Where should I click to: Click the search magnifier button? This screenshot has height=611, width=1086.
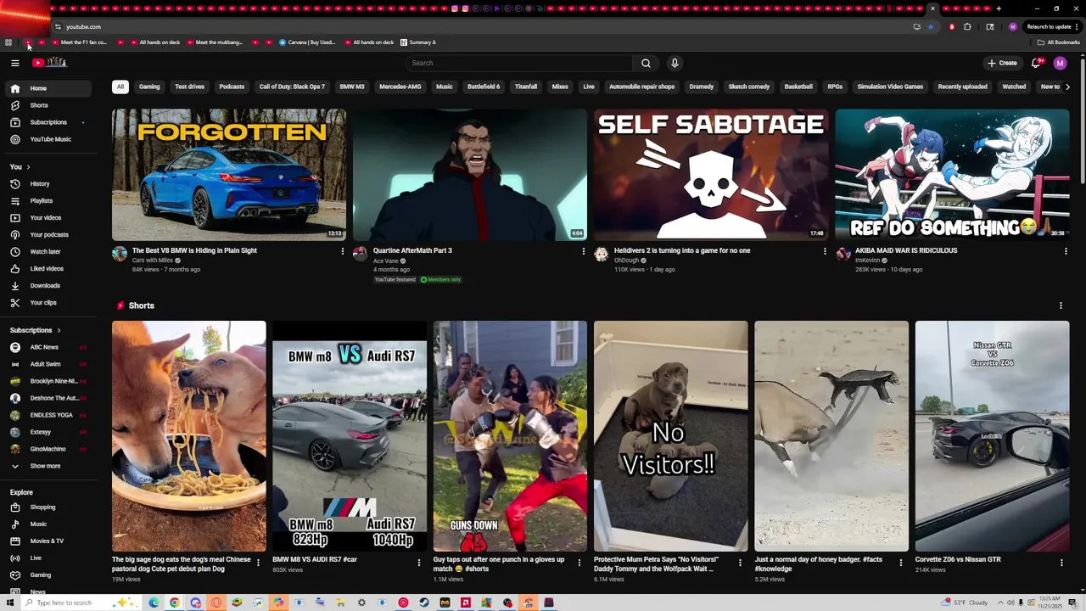(646, 63)
